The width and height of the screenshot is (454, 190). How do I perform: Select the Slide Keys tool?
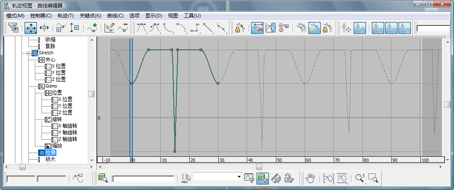44,28
